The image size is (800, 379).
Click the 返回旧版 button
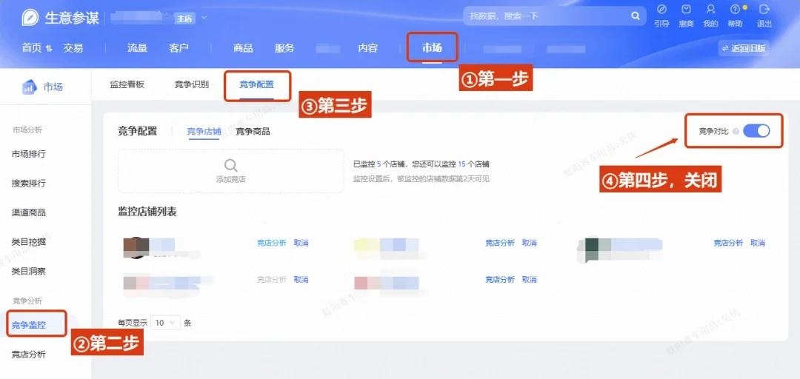(744, 48)
